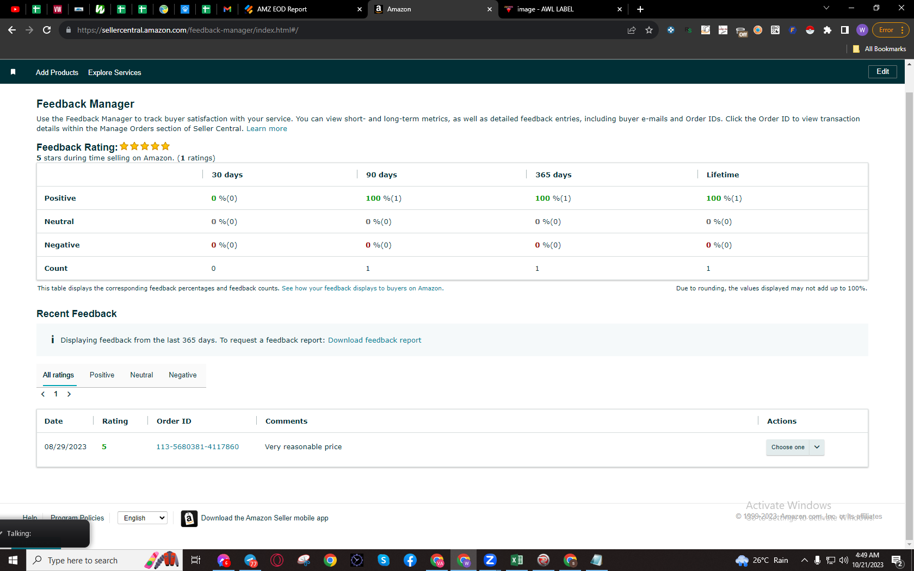Viewport: 914px width, 571px height.
Task: Go to next feedback page arrow
Action: coord(69,394)
